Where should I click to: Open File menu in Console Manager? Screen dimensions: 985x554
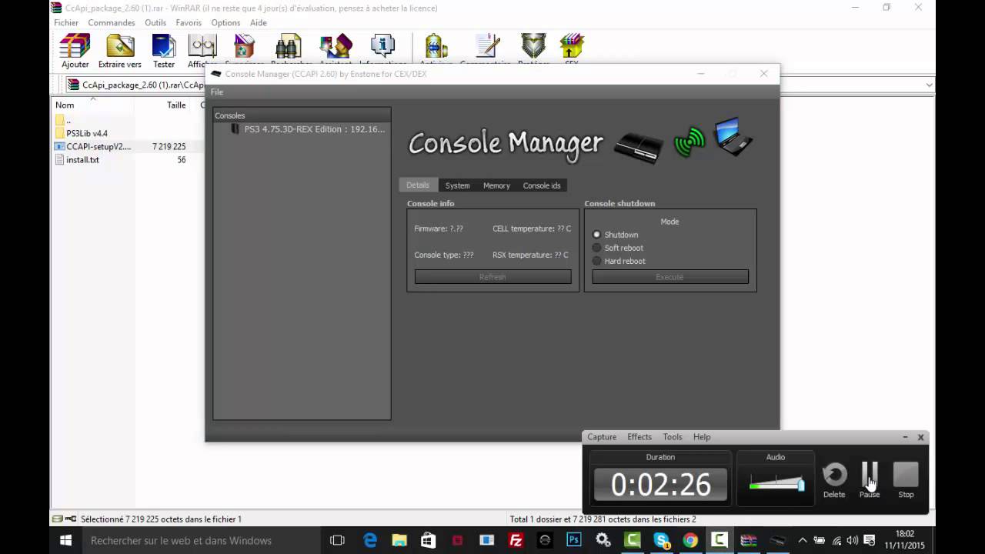coord(217,92)
